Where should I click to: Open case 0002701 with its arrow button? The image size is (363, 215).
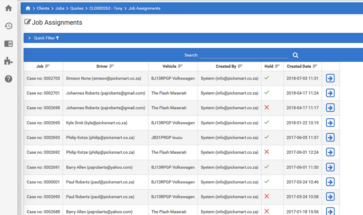[x=330, y=93]
